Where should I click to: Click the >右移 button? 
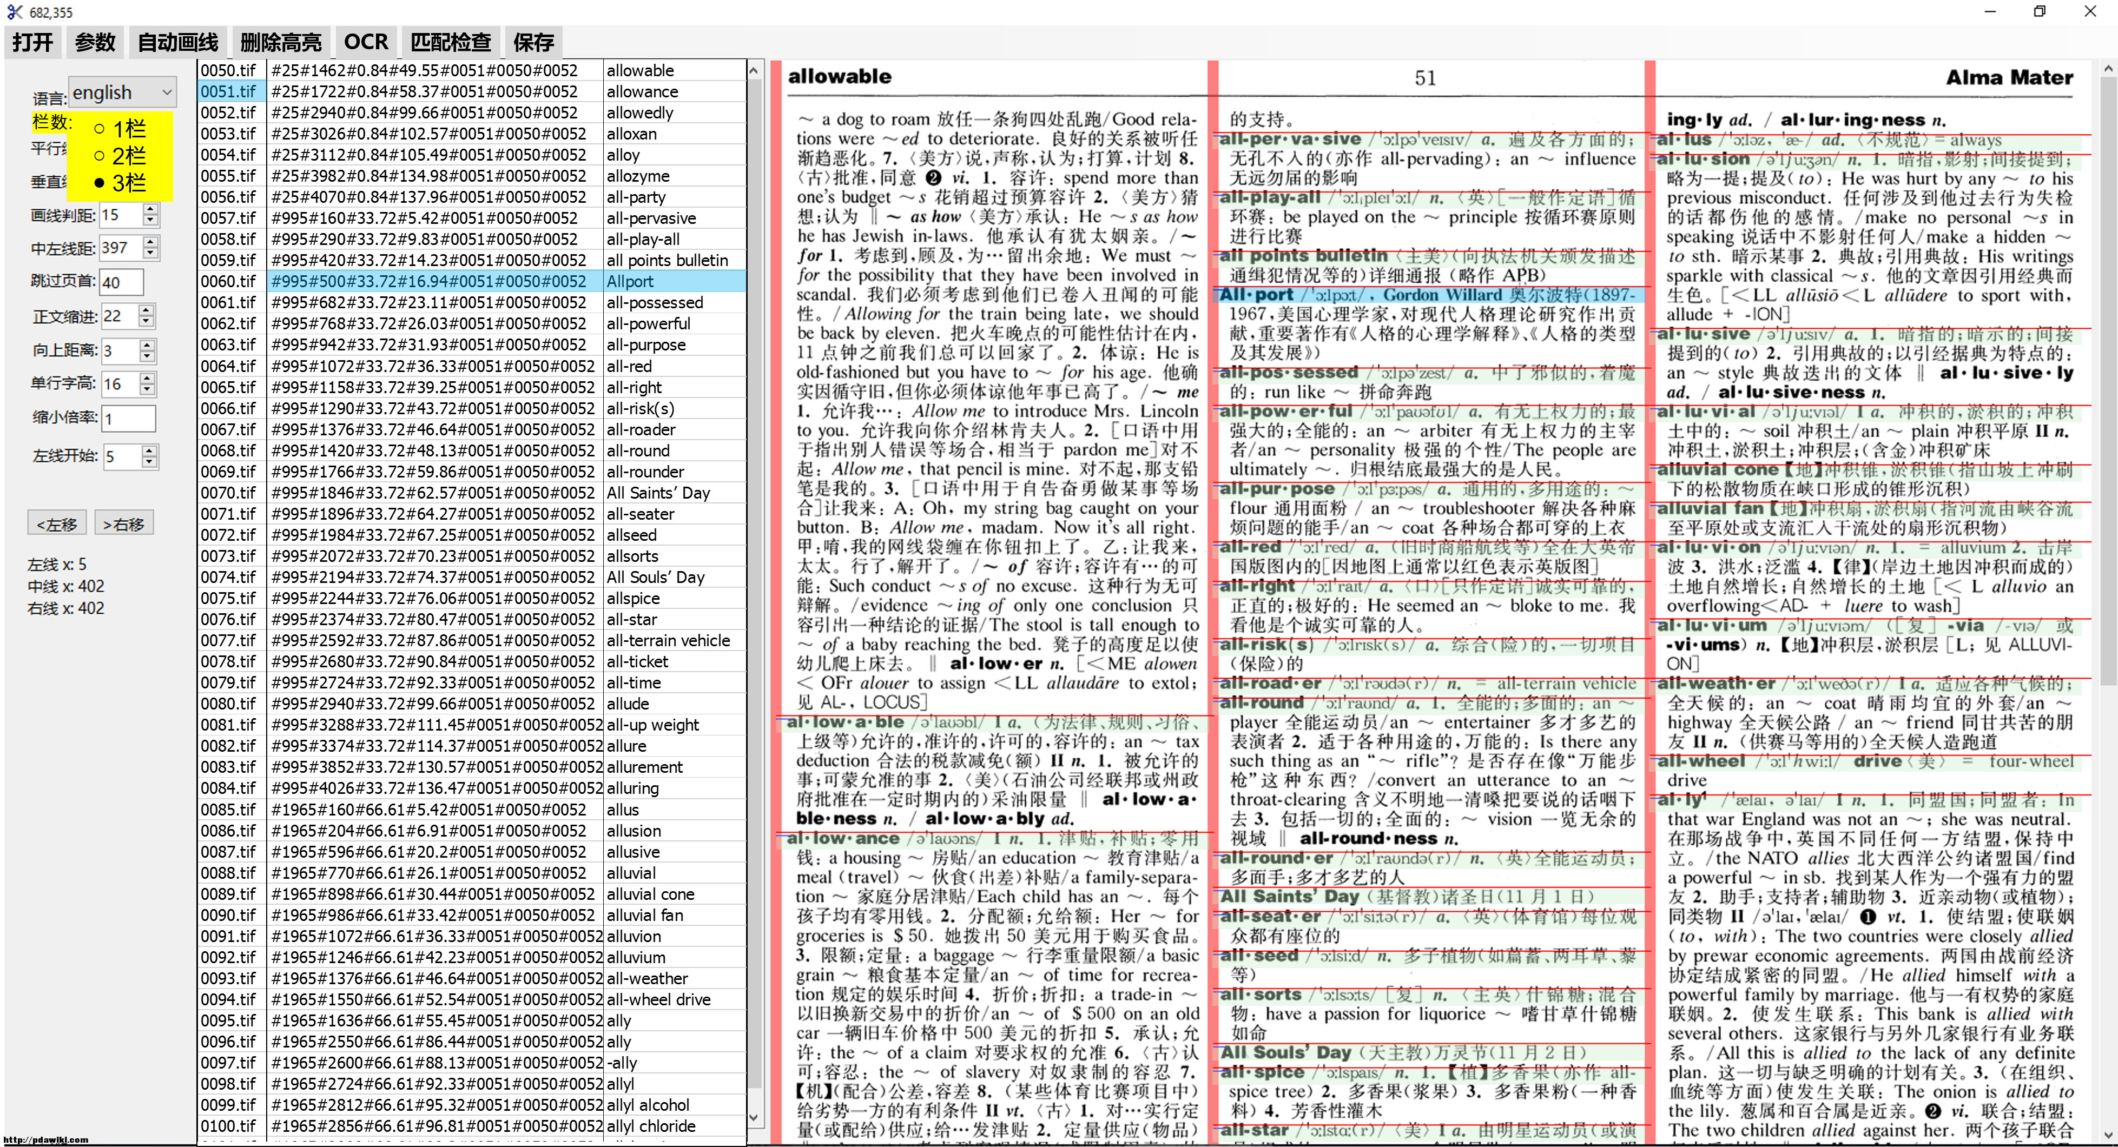[x=124, y=523]
